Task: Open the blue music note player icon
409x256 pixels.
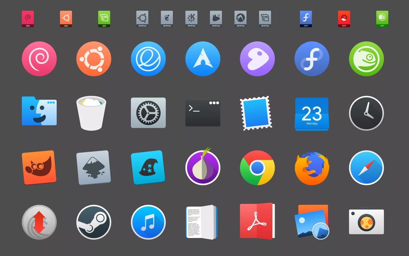Action: coord(148,222)
